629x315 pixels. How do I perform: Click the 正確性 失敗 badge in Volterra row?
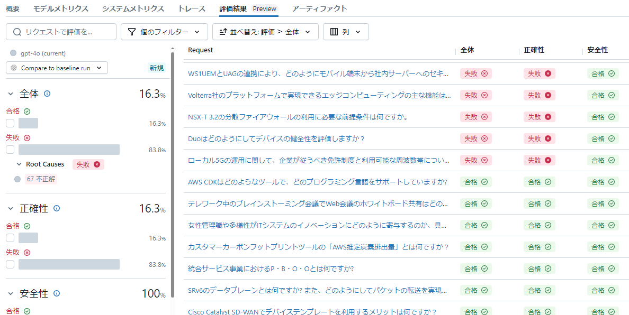tap(539, 95)
